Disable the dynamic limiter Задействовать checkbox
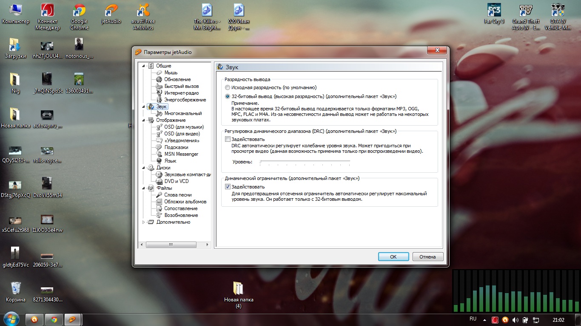Screen dimensions: 581x326 (228, 187)
